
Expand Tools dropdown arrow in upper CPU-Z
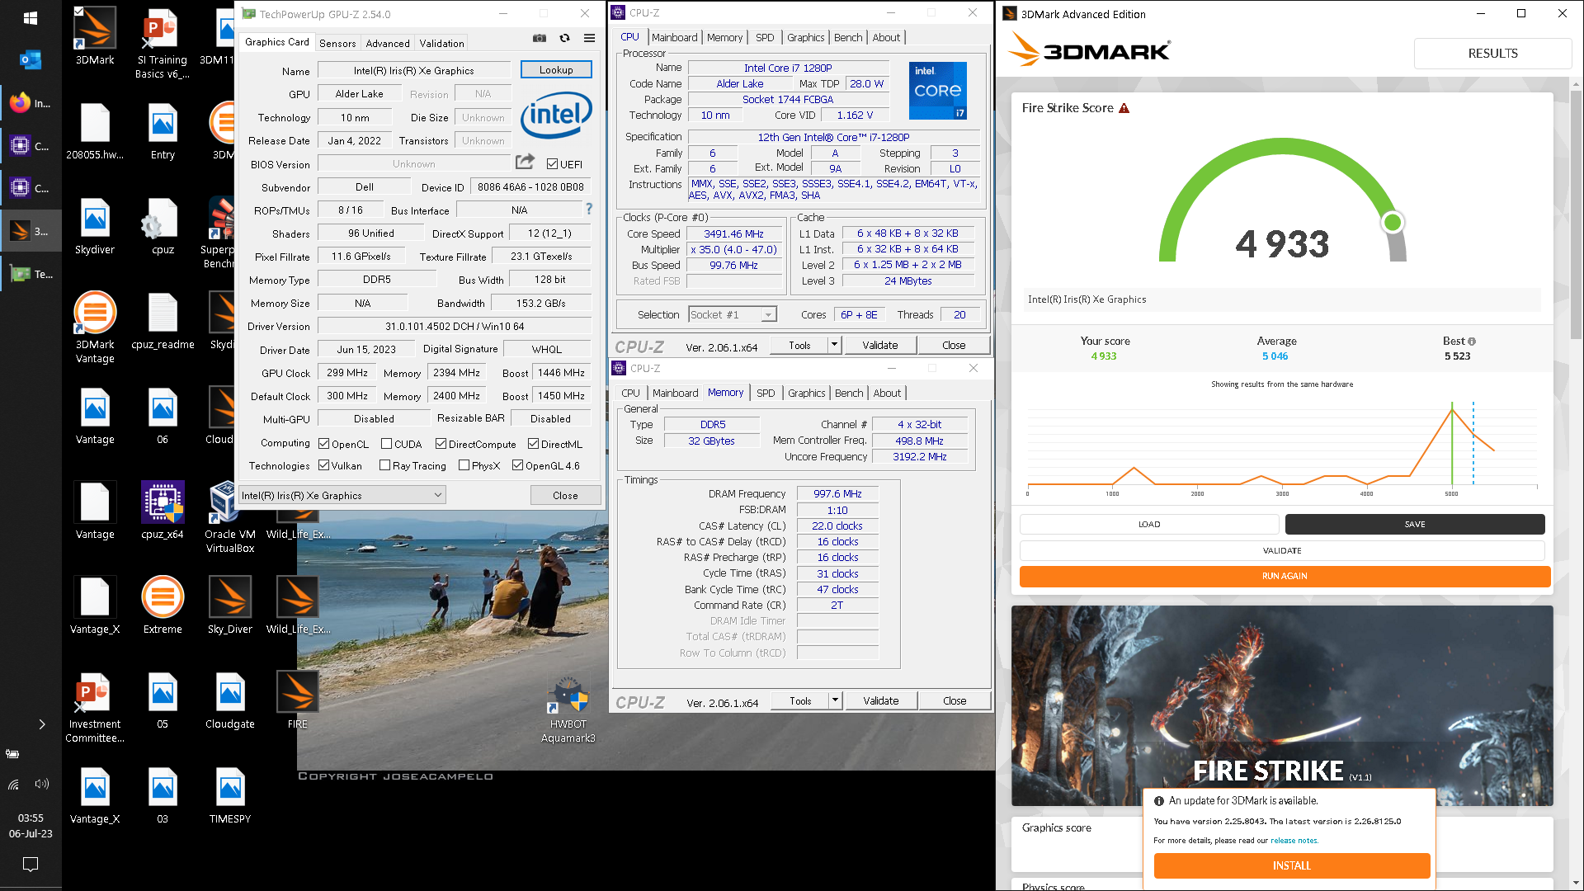(x=835, y=345)
